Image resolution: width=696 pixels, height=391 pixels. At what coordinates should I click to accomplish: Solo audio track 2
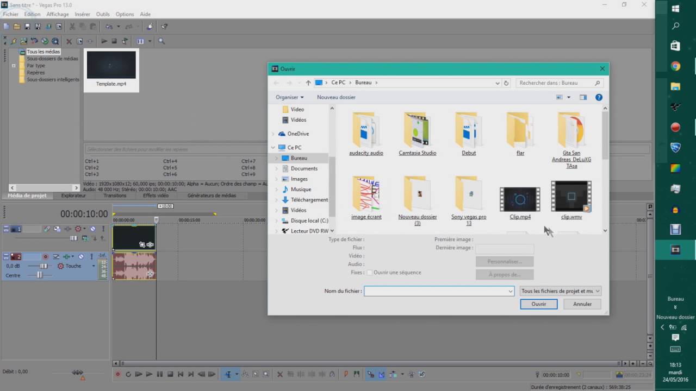point(92,256)
